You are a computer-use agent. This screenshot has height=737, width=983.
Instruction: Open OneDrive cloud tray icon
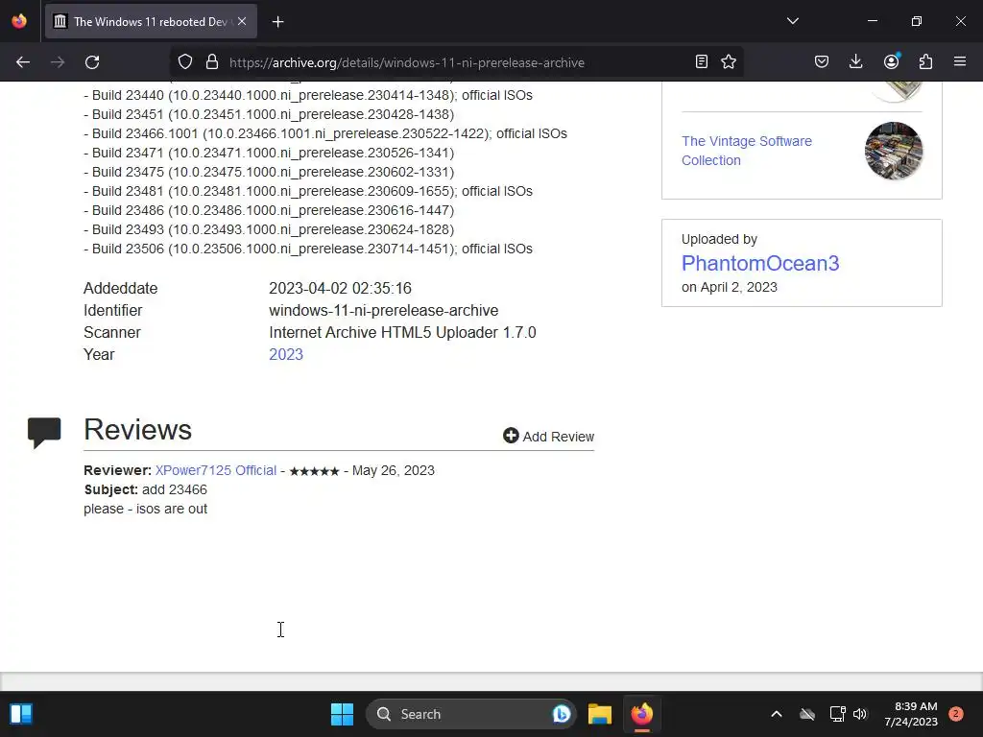pyautogui.click(x=806, y=714)
